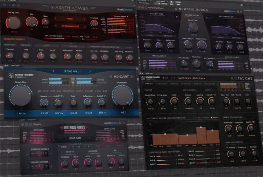Open the Stone Hall preset selector in HD-Cart

point(71,72)
